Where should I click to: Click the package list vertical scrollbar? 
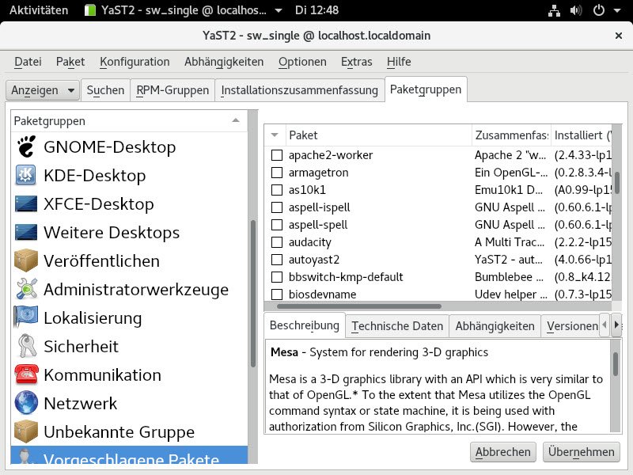click(x=617, y=183)
